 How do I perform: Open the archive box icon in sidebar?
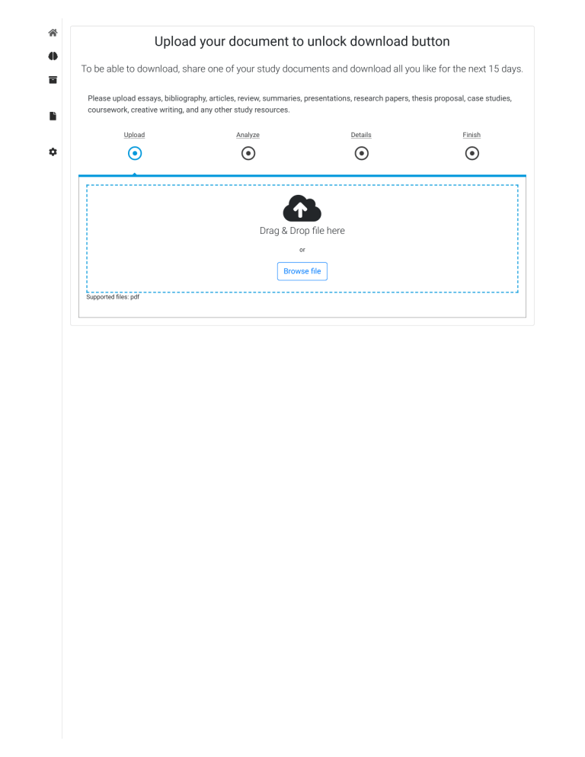tap(53, 80)
